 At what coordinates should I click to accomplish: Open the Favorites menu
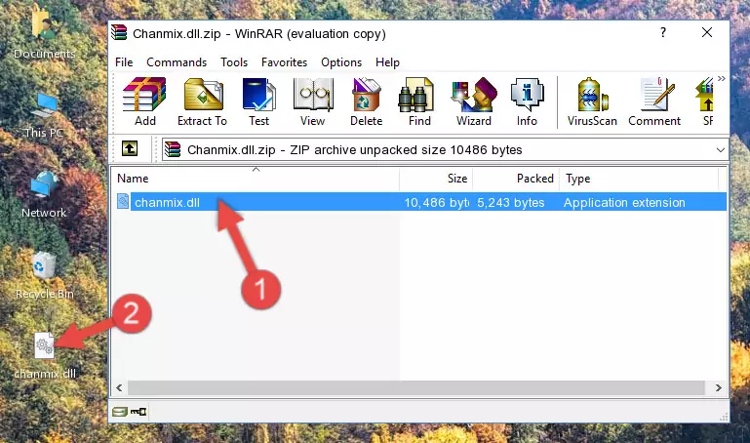coord(284,62)
